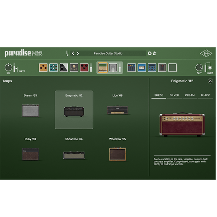Select the dark gold-dial pedal slot
The image size is (217, 217).
(74, 67)
